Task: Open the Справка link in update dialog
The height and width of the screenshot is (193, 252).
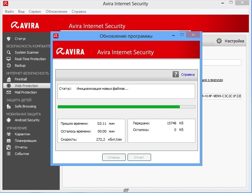Action: [188, 75]
